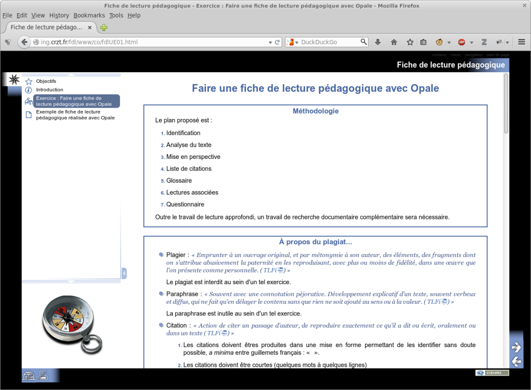Screen dimensions: 531x390
Task: Go to previous page with the left arrow
Action: [x=516, y=361]
